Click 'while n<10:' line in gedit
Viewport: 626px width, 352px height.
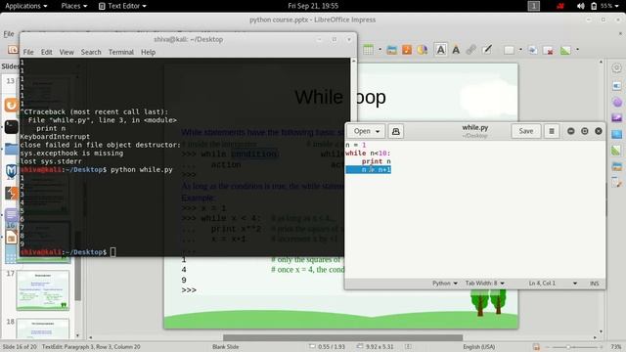click(x=368, y=154)
